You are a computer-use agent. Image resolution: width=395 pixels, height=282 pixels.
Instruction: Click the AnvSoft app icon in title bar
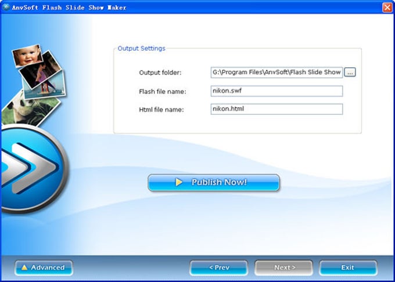[6, 7]
